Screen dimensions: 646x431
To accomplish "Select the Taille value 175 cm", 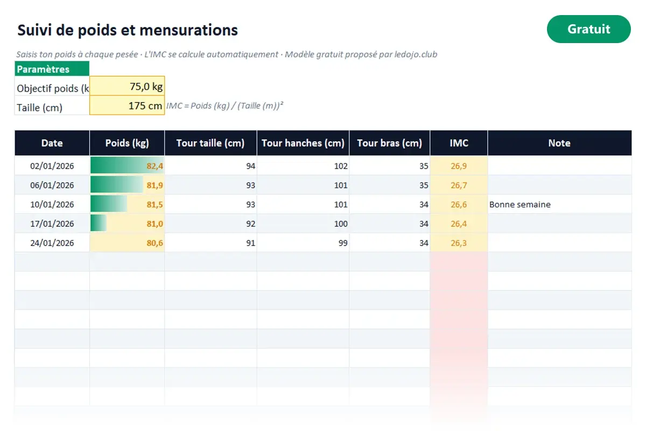I will 127,106.
